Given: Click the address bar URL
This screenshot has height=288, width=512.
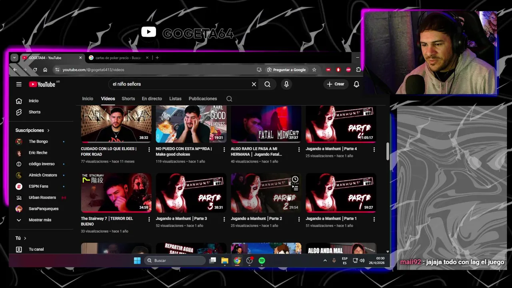Looking at the screenshot, I should pyautogui.click(x=93, y=70).
